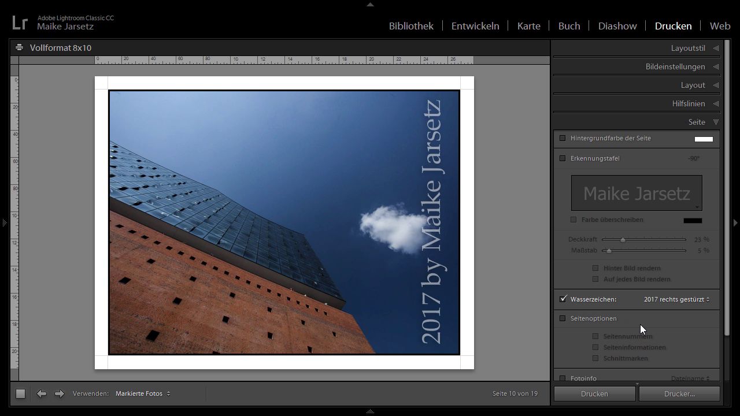The image size is (740, 416).
Task: Click the Seite 10 von 19 page indicator
Action: [x=515, y=393]
